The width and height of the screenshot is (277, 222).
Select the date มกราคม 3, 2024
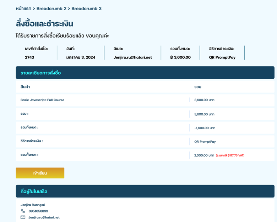(81, 57)
